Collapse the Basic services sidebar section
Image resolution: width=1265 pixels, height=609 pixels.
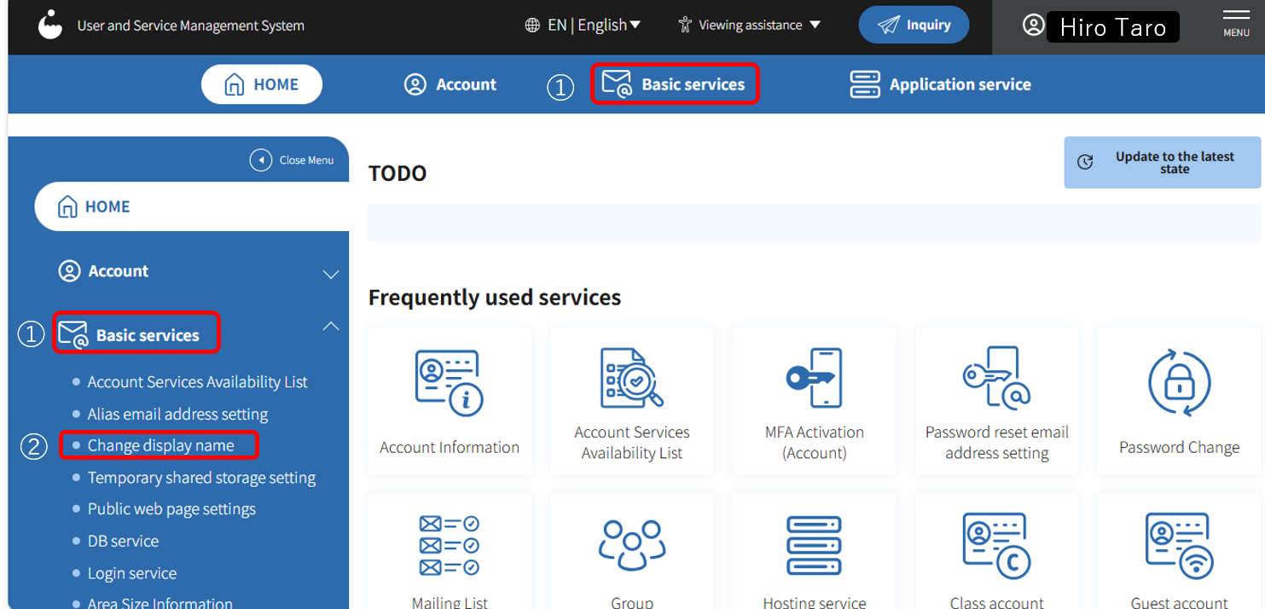(x=331, y=326)
